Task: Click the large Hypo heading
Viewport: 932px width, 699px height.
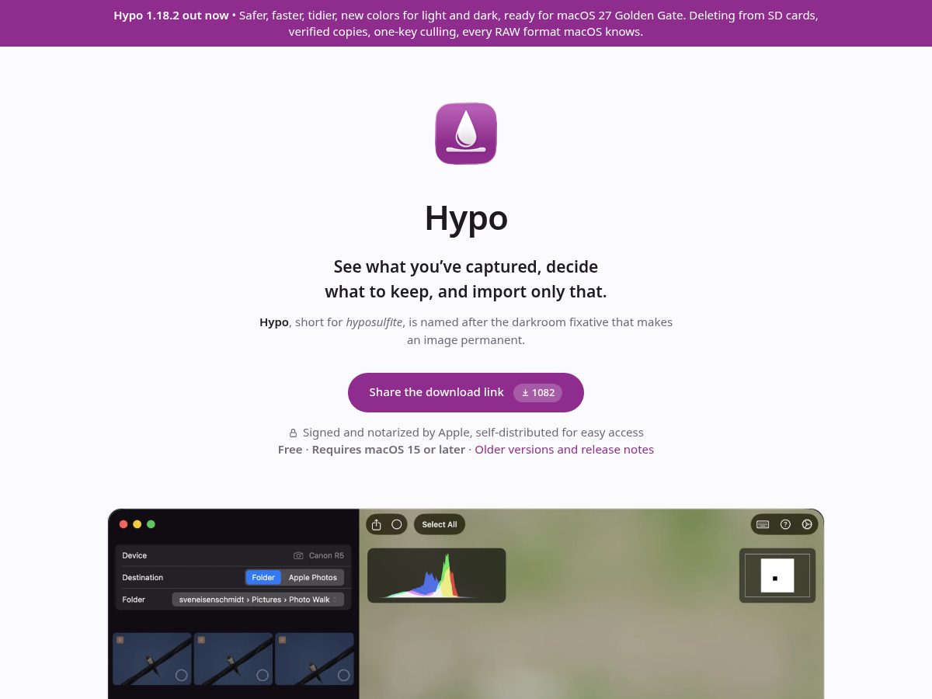Action: pyautogui.click(x=466, y=218)
